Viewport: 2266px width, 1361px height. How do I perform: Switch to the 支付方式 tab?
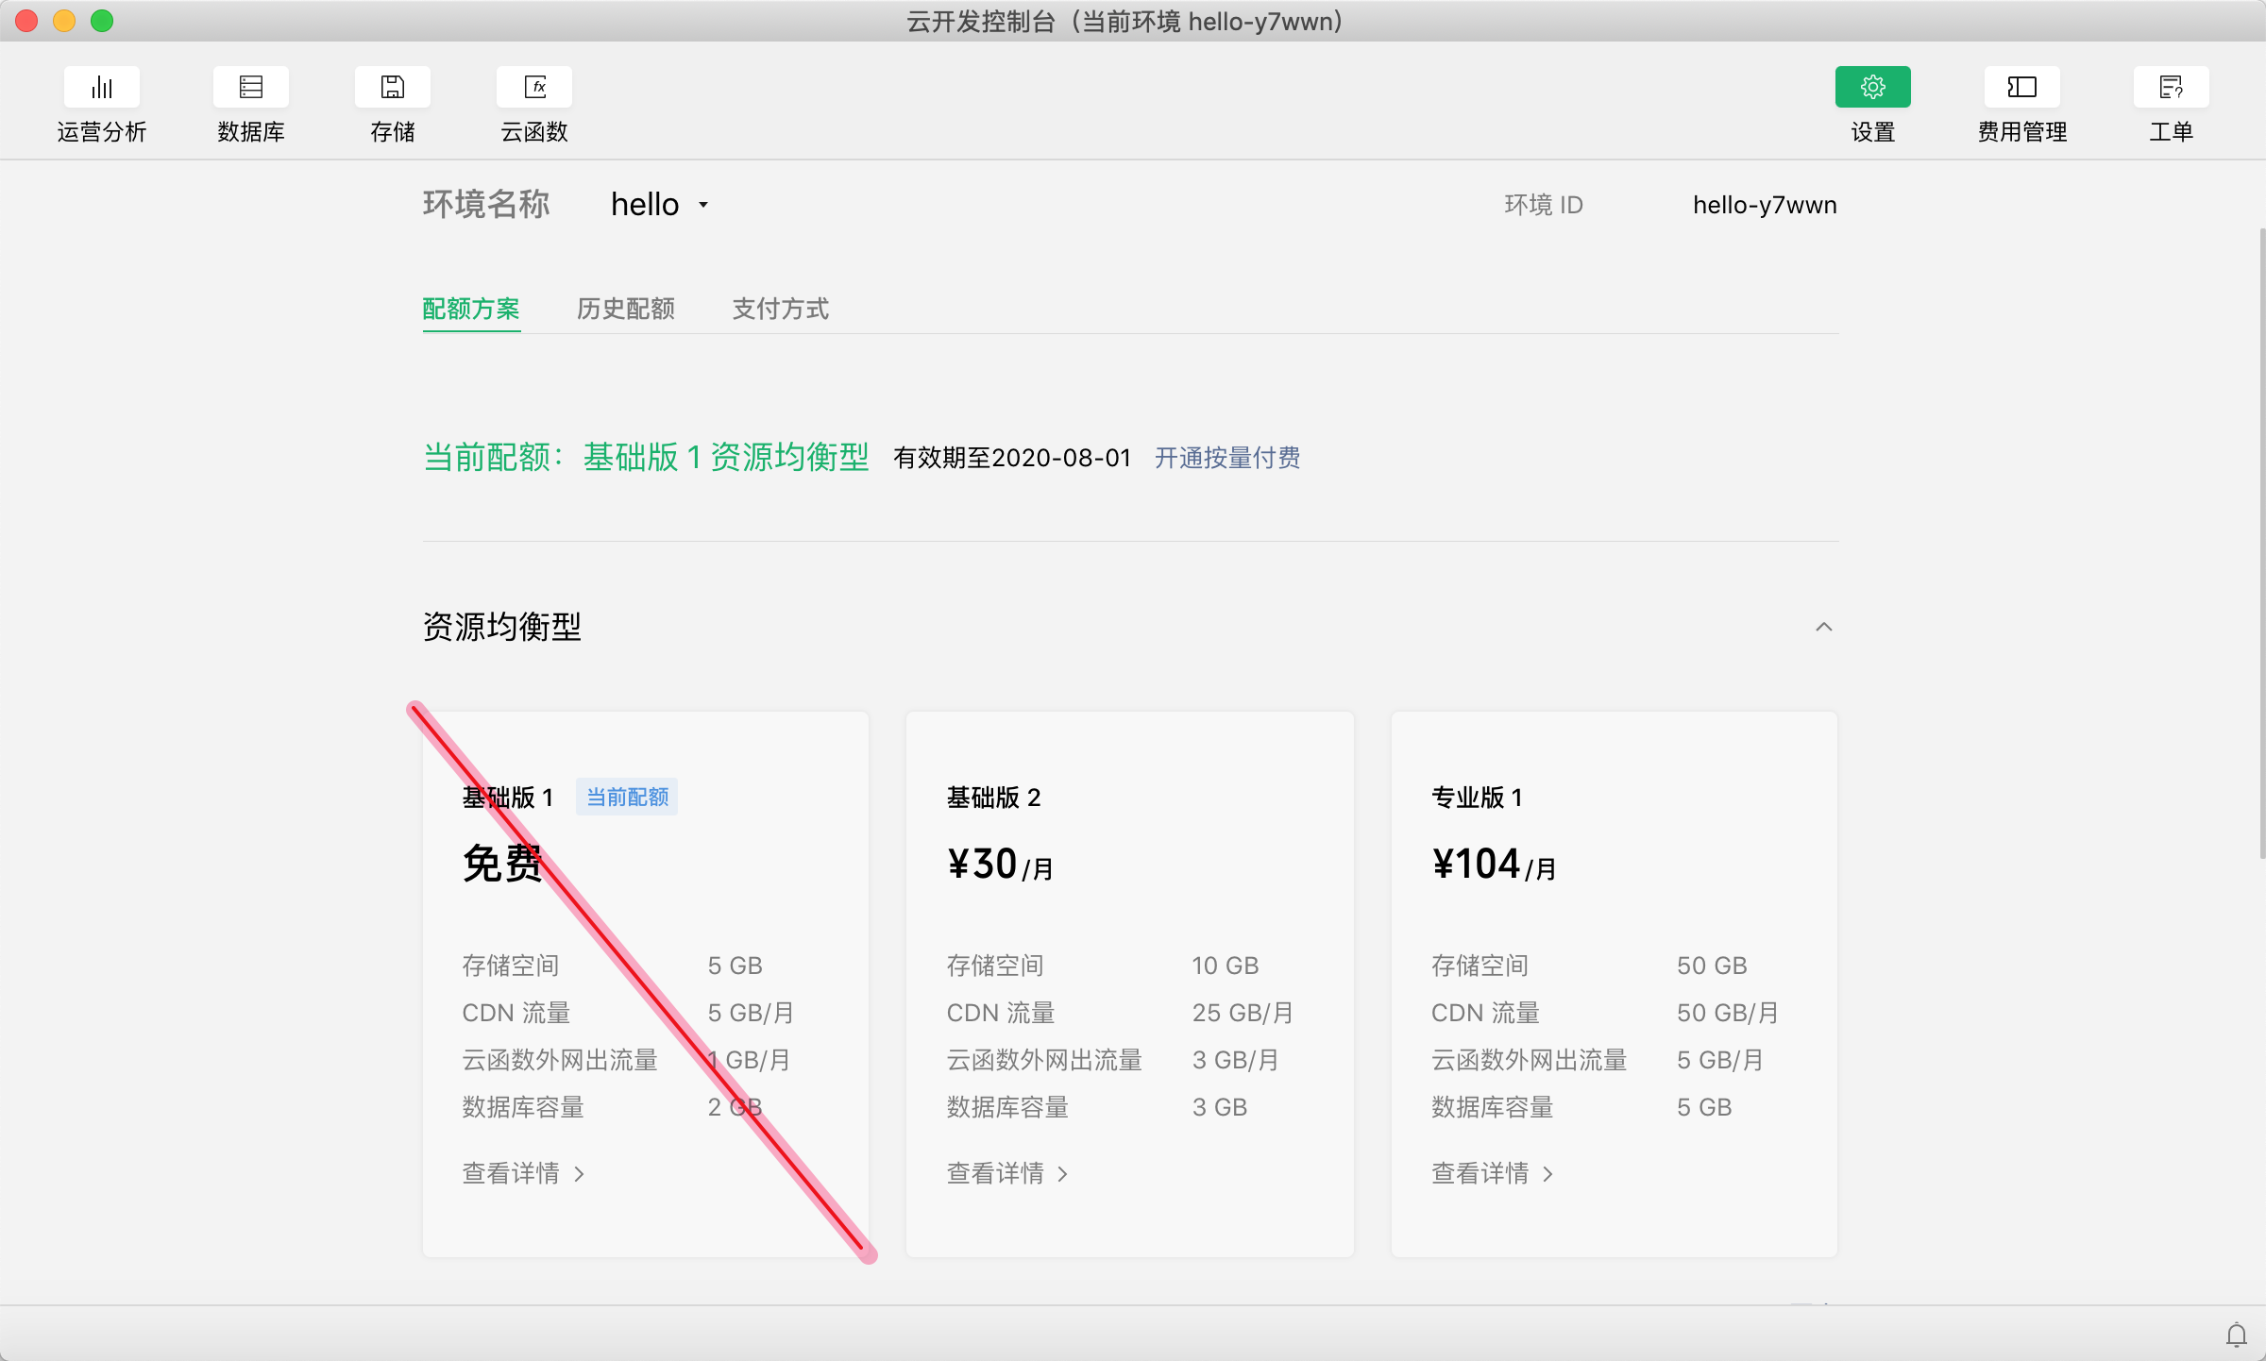click(780, 309)
